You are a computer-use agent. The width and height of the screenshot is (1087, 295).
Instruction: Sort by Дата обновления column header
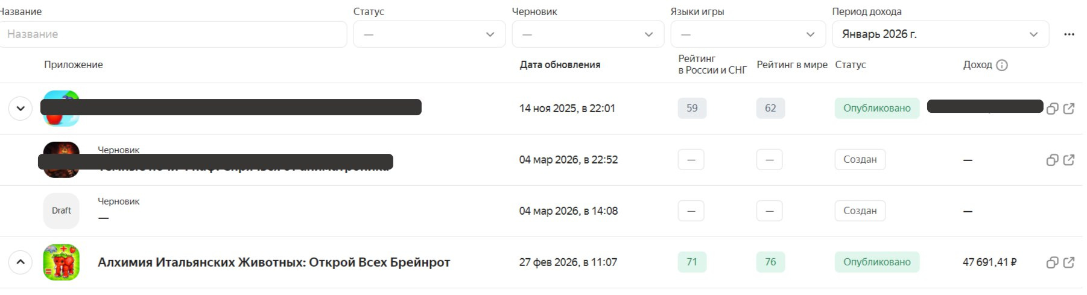[560, 65]
